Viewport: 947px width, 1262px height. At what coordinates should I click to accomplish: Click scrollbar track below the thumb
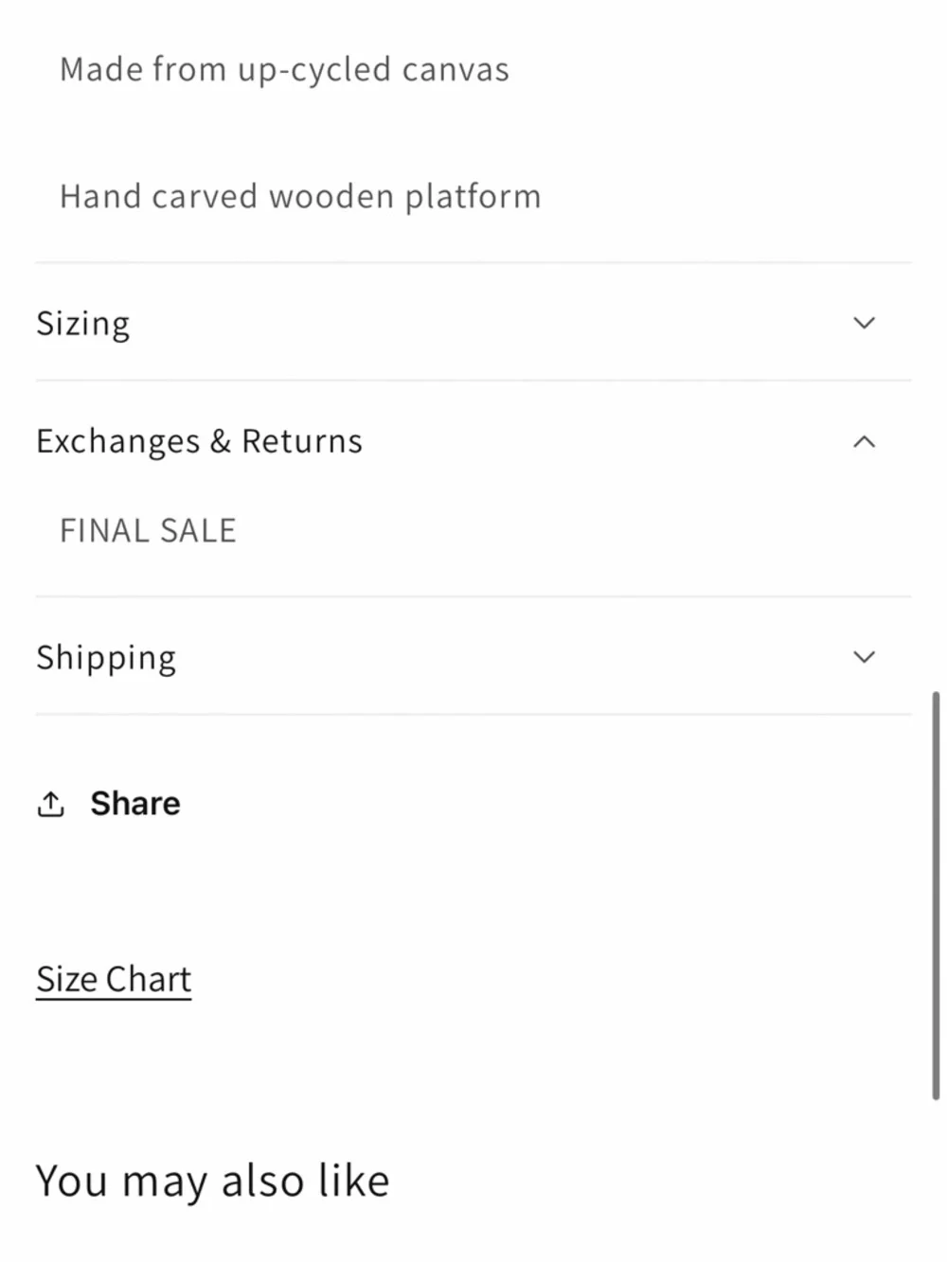pyautogui.click(x=936, y=1181)
